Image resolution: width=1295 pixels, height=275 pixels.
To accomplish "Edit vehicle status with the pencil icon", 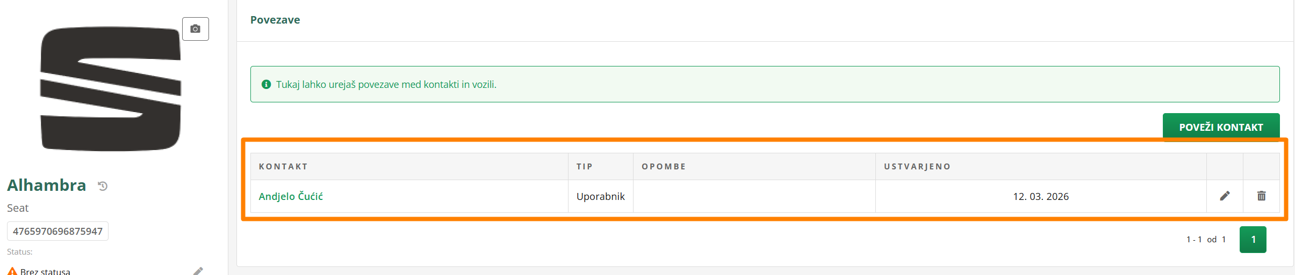I will coord(198,271).
